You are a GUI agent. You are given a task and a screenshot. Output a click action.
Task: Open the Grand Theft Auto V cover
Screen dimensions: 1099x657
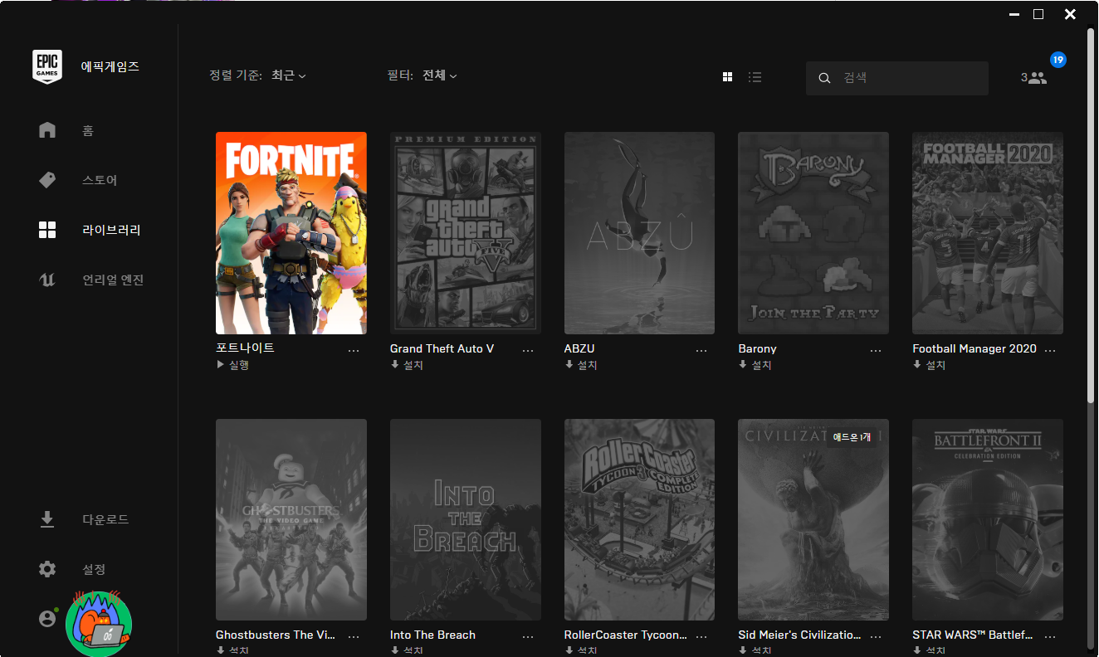(466, 233)
